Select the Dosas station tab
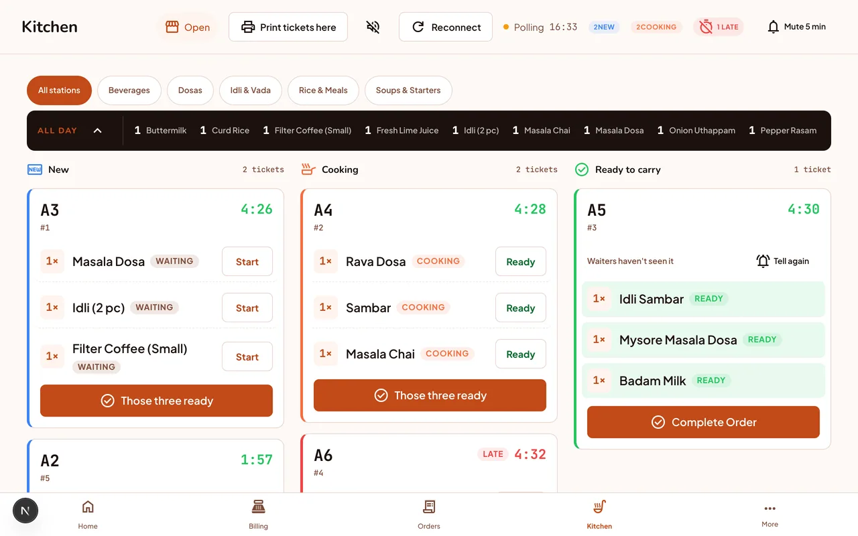 pos(190,90)
